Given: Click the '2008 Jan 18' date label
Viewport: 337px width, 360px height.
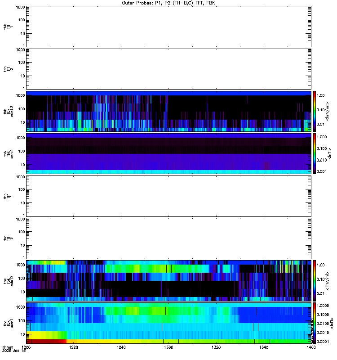Looking at the screenshot, I should click(x=14, y=351).
